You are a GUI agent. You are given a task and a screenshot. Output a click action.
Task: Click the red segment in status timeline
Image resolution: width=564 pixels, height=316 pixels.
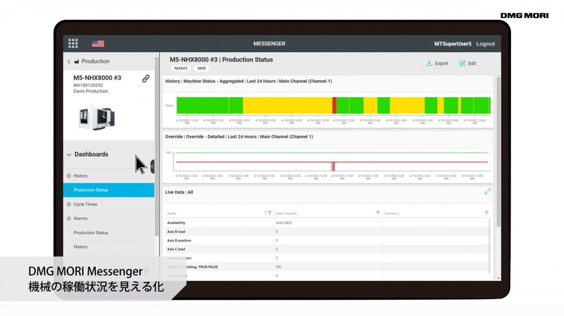click(334, 106)
